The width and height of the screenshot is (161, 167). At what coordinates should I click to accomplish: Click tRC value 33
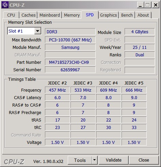134,127
